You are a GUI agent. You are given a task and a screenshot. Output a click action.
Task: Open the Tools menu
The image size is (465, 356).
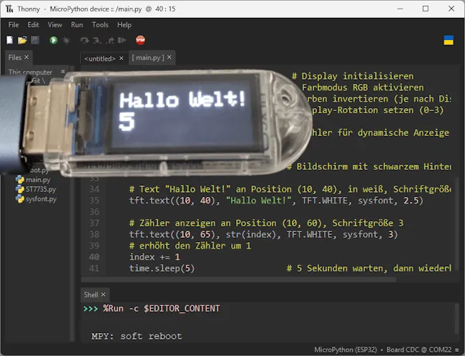100,25
